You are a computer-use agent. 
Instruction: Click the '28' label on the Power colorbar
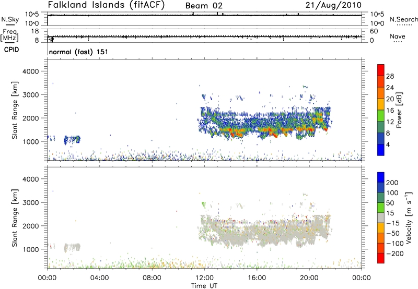coord(390,76)
